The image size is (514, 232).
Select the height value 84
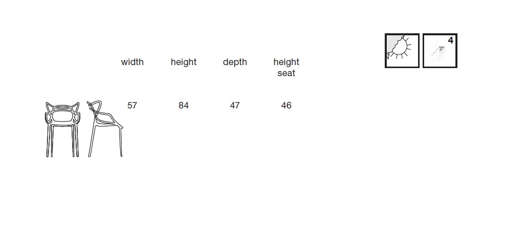[x=184, y=105]
